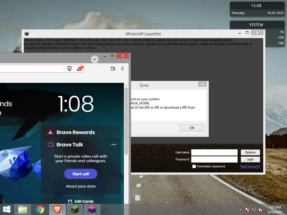The height and width of the screenshot is (215, 287).
Task: Open the Action Center flag tray icon
Action: [x=247, y=210]
